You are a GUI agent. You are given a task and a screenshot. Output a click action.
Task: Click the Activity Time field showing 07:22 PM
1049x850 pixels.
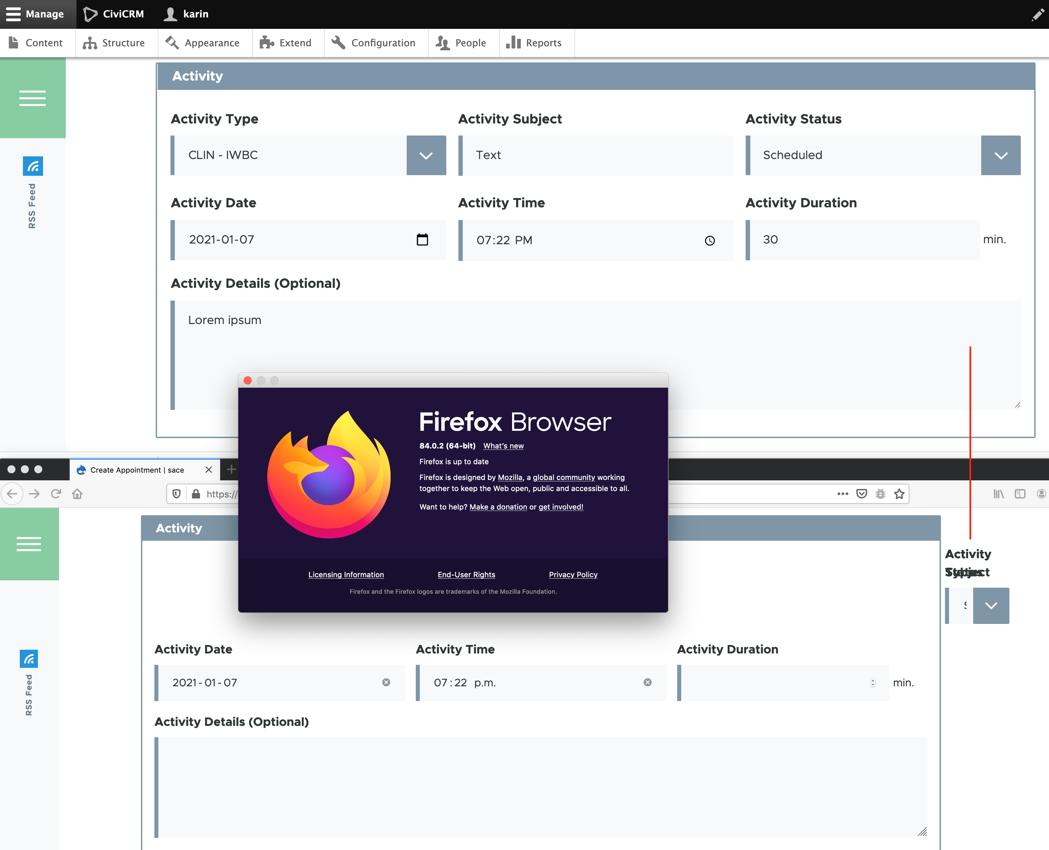[596, 240]
